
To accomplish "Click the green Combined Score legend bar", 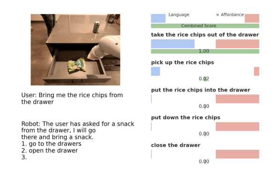I will coord(205,26).
